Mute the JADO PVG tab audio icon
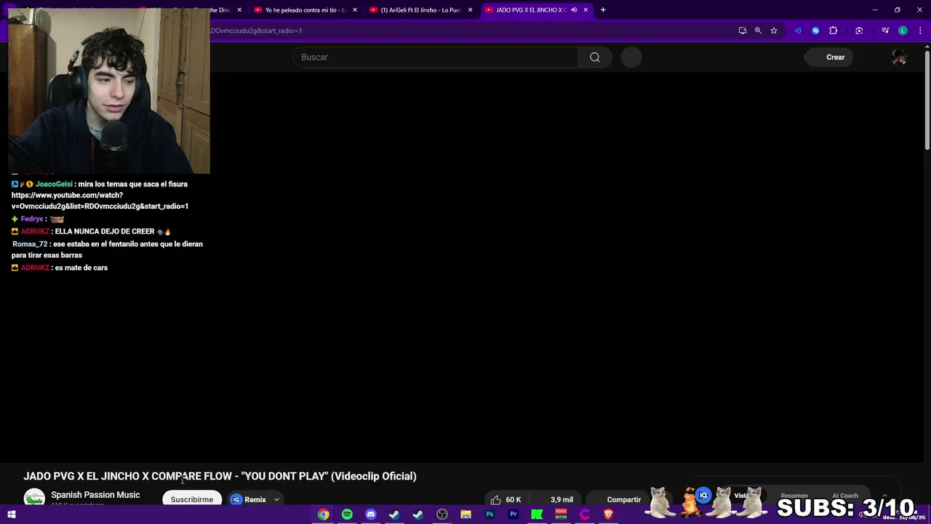 tap(574, 10)
